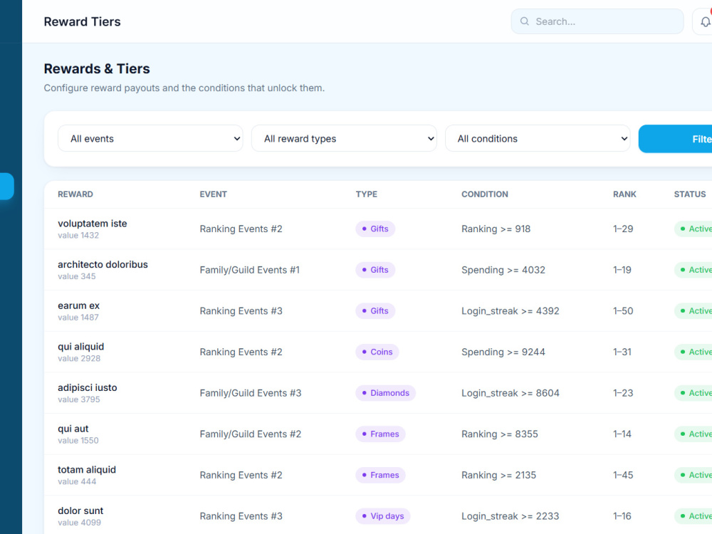This screenshot has height=534, width=712.
Task: Click the Coins type badge
Action: pos(377,352)
